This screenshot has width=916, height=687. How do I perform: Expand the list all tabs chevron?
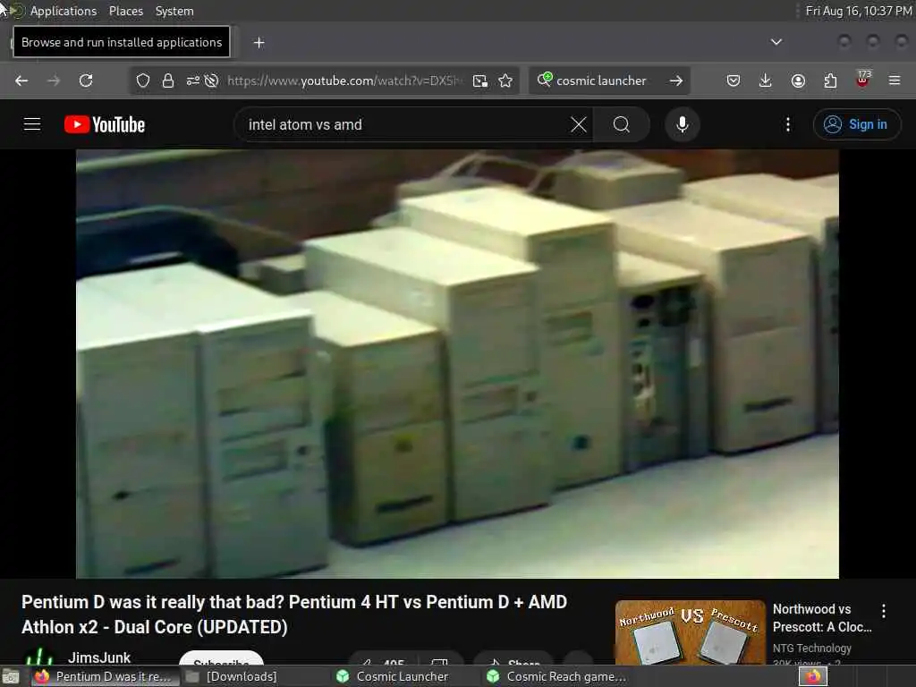click(776, 42)
